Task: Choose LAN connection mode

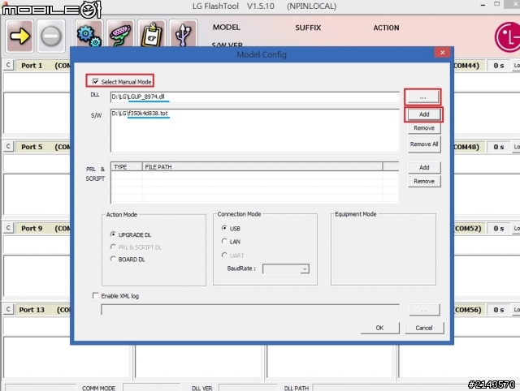Action: pyautogui.click(x=224, y=241)
